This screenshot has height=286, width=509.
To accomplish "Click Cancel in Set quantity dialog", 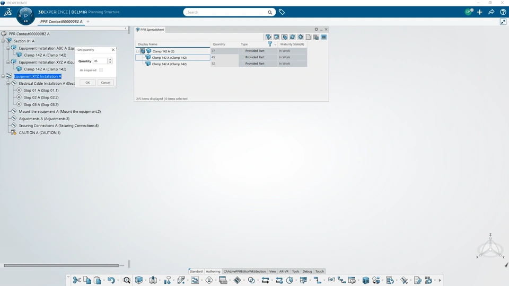I will 106,83.
